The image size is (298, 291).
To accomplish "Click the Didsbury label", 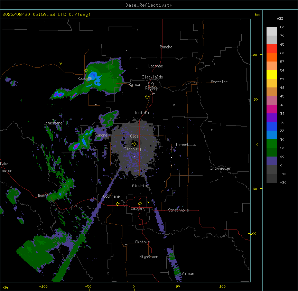I will click(133, 149).
